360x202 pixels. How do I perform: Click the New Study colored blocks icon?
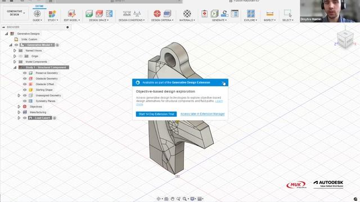point(52,13)
